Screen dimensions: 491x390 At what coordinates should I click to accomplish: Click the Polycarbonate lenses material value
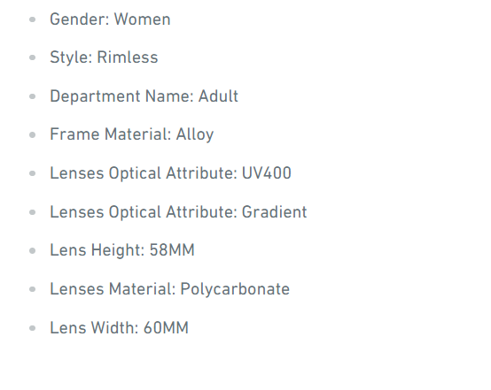pyautogui.click(x=235, y=289)
